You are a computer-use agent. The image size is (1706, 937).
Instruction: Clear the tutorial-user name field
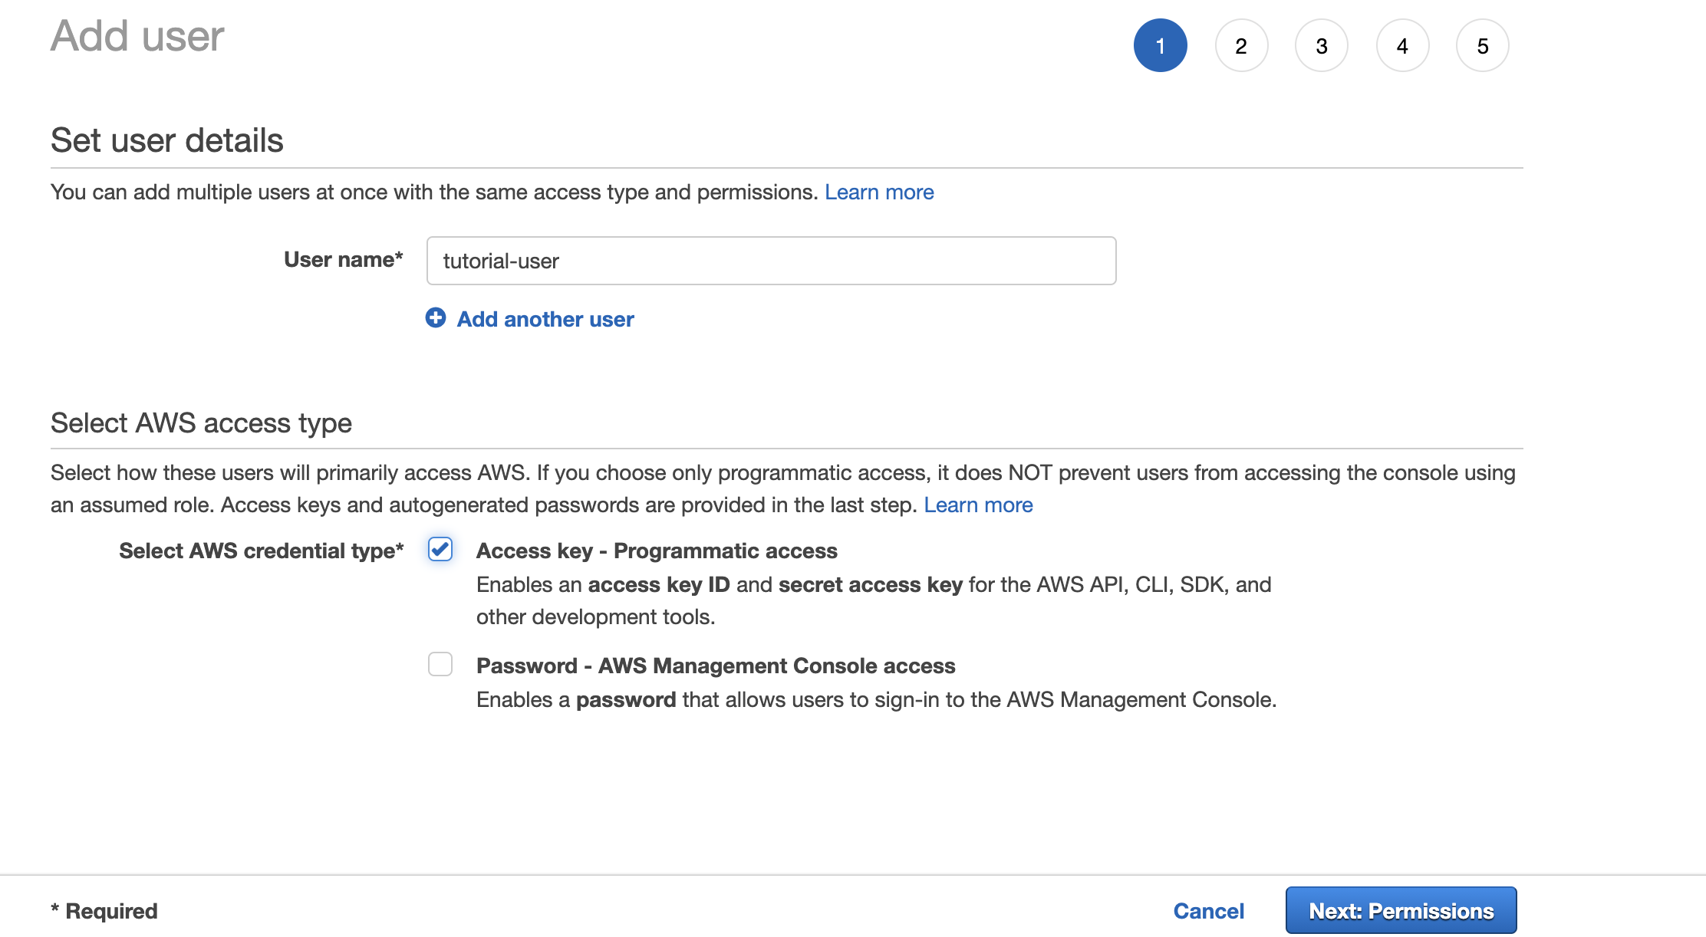771,260
